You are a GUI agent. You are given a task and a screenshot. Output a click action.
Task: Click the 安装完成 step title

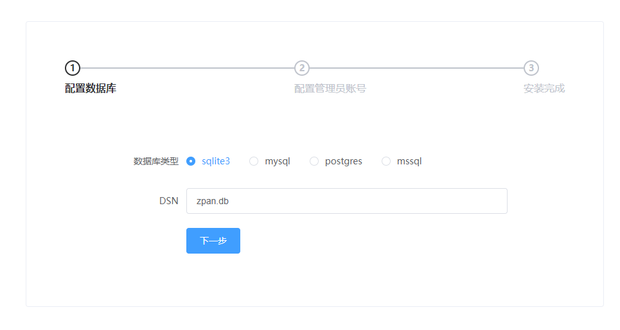point(544,89)
